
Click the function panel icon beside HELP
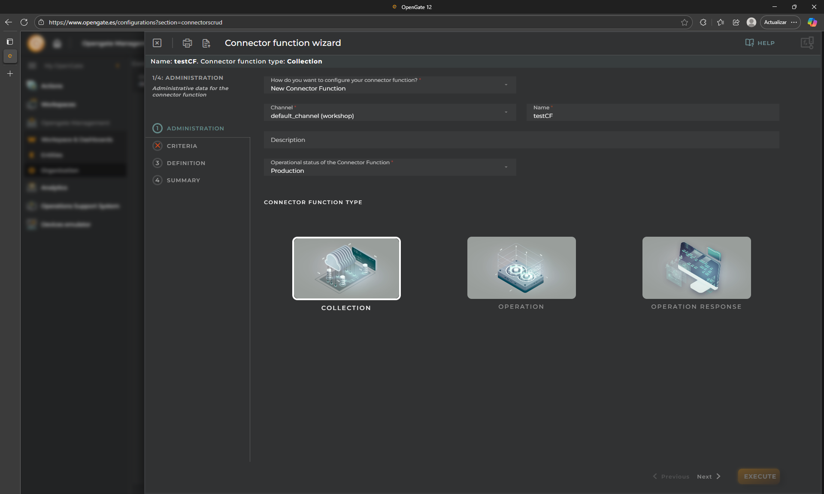pos(807,43)
